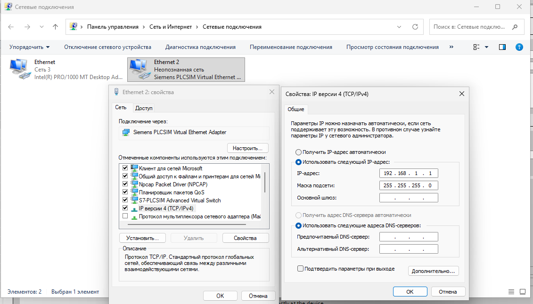Viewport: 533px width, 304px height.
Task: Switch to the Сеть tab
Action: (x=121, y=107)
